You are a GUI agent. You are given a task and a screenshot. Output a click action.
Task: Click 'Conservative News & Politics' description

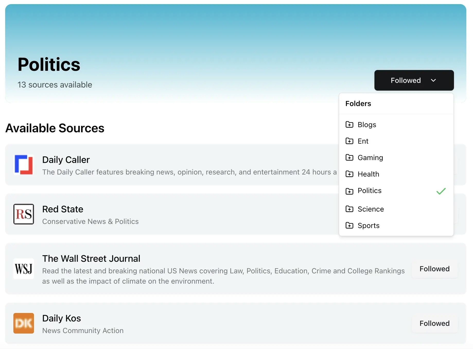tap(90, 222)
